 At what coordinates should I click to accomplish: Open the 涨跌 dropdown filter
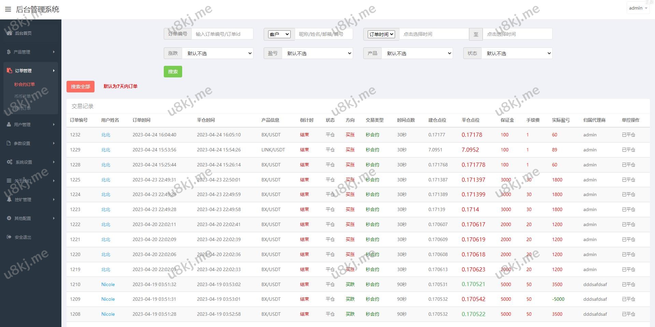218,54
